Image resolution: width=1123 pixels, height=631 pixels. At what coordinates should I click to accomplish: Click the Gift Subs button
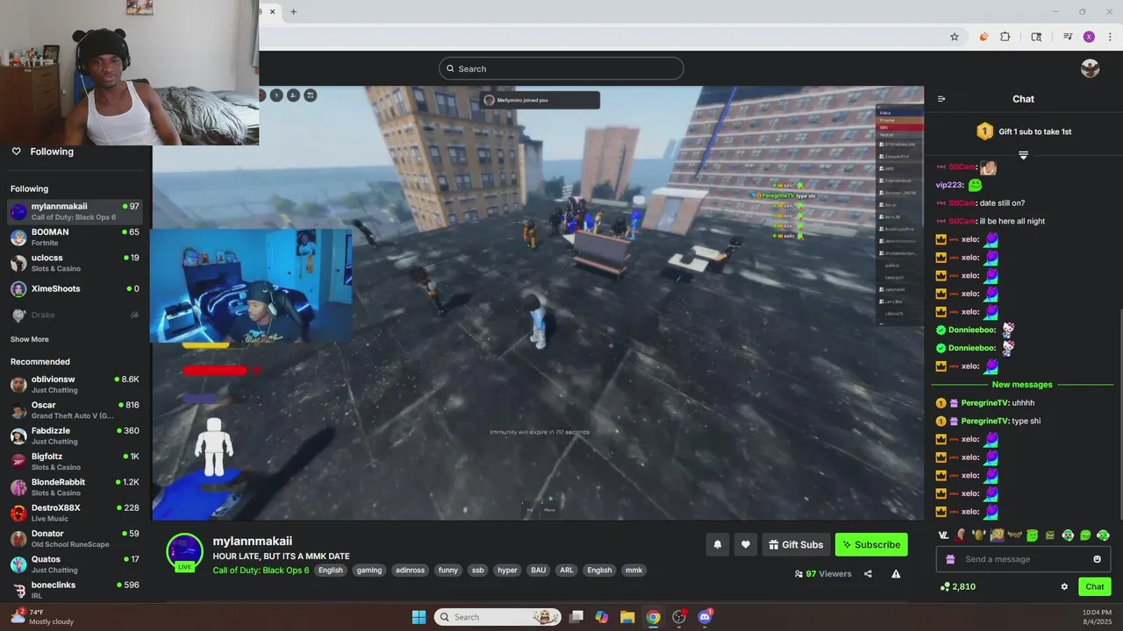coord(796,544)
